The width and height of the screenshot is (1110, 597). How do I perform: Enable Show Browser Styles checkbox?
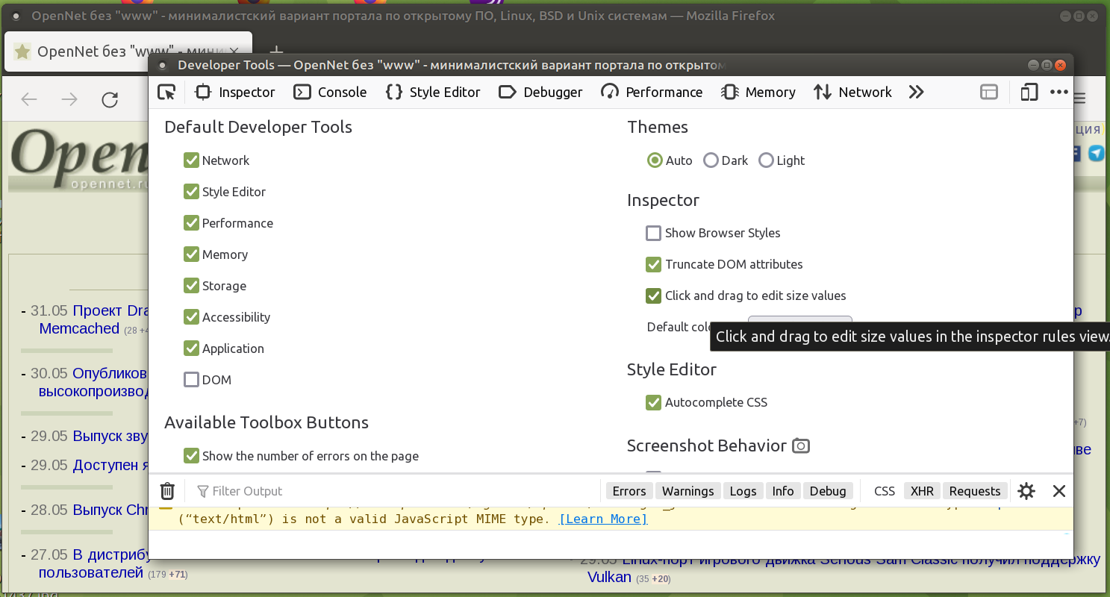(654, 233)
